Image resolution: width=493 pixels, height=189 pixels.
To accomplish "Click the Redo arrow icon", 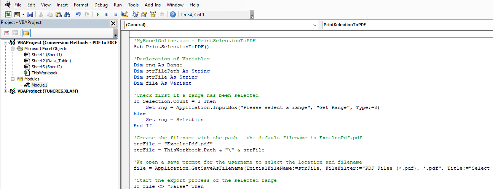I will 87,14.
